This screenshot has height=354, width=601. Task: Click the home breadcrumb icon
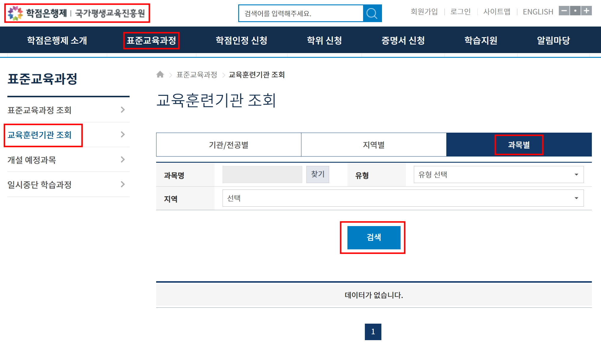tap(160, 75)
